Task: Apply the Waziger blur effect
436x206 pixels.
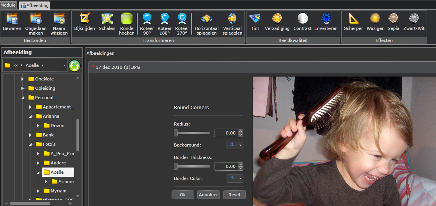Action: click(375, 18)
